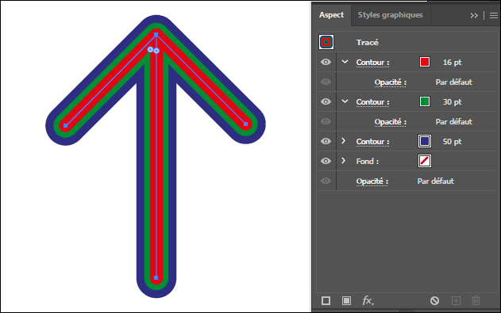Open the fx add effect menu
Viewport: 501px width, 313px height.
click(x=368, y=300)
